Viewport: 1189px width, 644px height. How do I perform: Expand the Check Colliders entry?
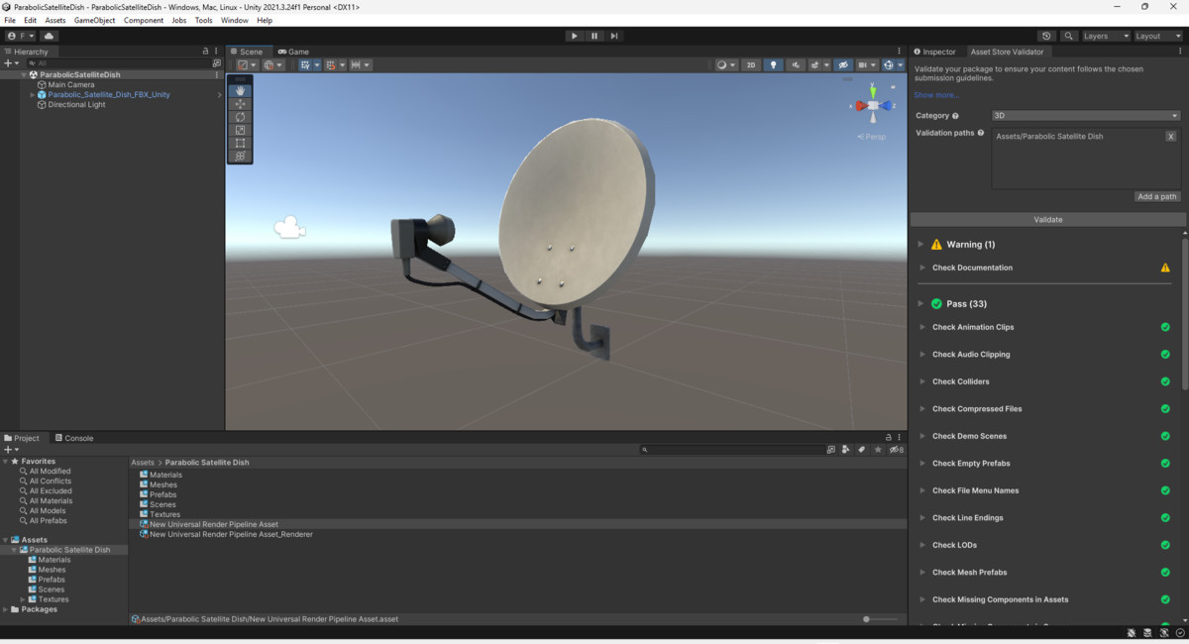[923, 381]
